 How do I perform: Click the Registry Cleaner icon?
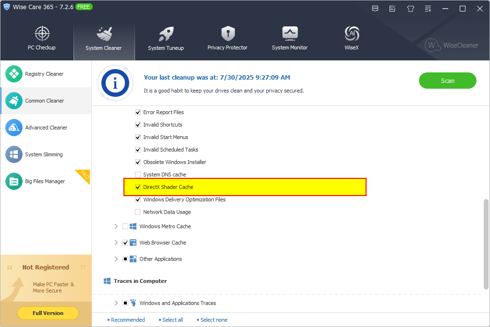[x=14, y=74]
